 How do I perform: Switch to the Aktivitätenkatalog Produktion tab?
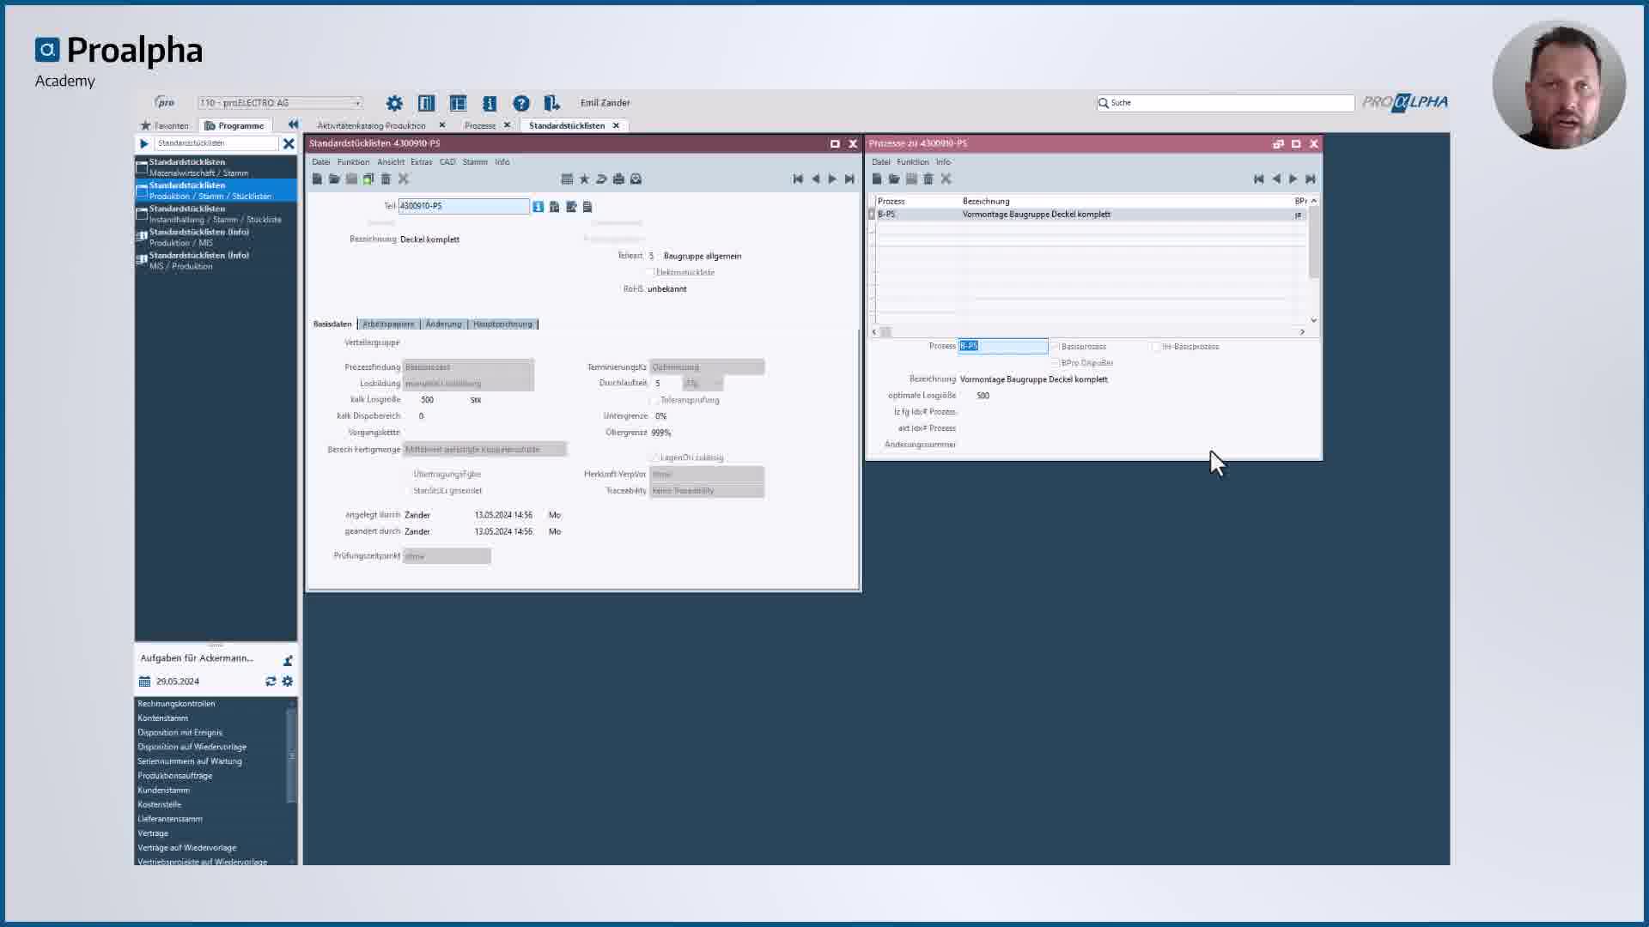pyautogui.click(x=371, y=125)
